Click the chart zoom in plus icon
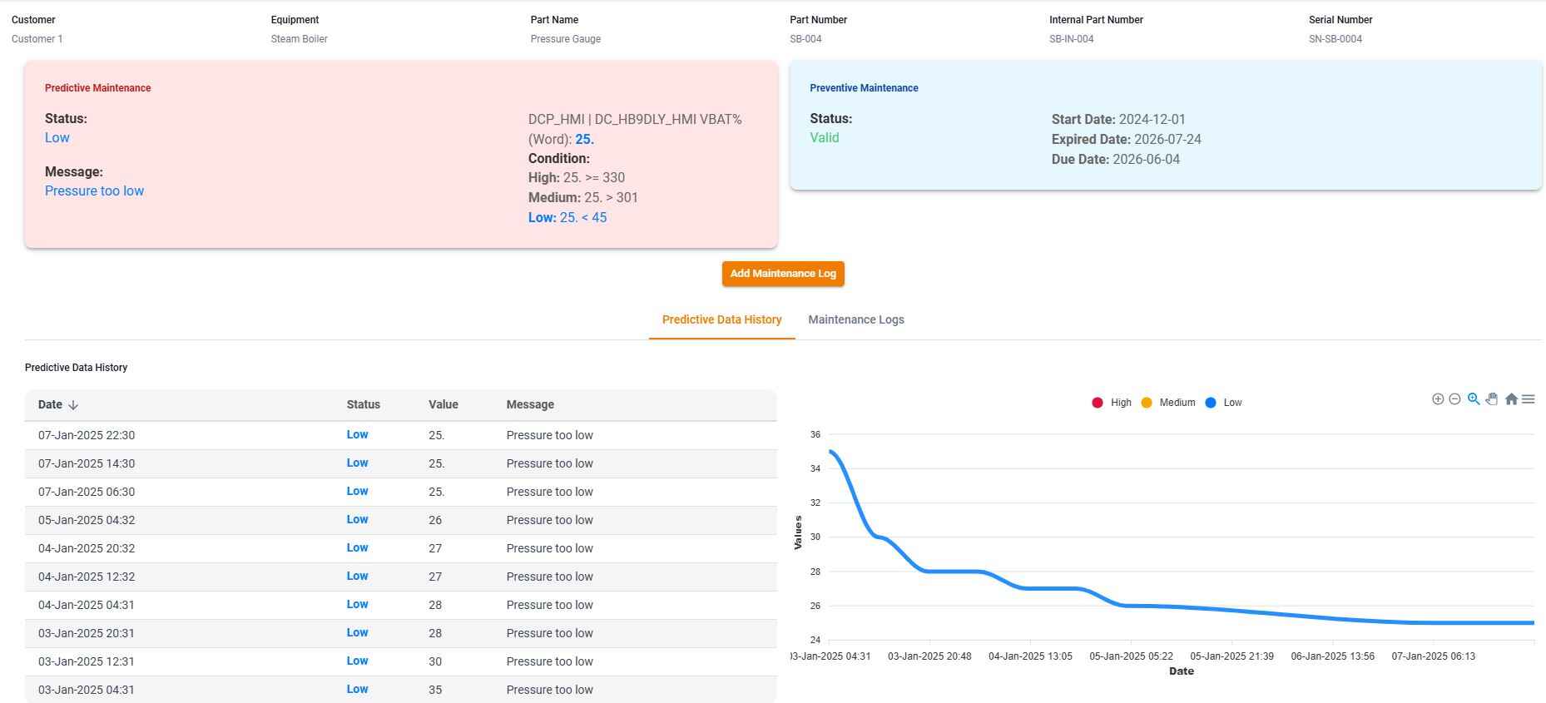 tap(1437, 399)
